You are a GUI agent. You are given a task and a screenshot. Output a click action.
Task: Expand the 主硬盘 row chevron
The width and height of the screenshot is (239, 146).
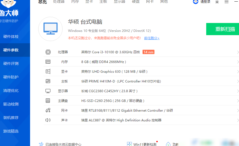pyautogui.click(x=238, y=101)
